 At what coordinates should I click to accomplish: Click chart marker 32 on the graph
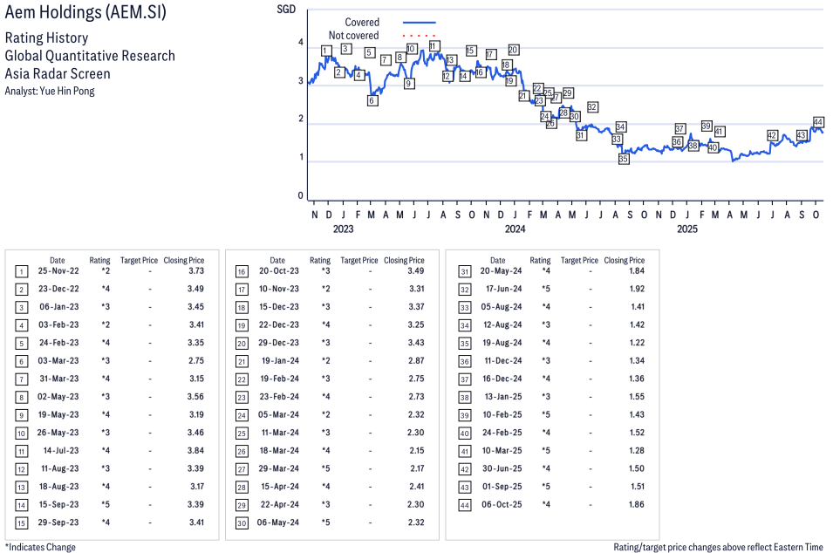(592, 106)
